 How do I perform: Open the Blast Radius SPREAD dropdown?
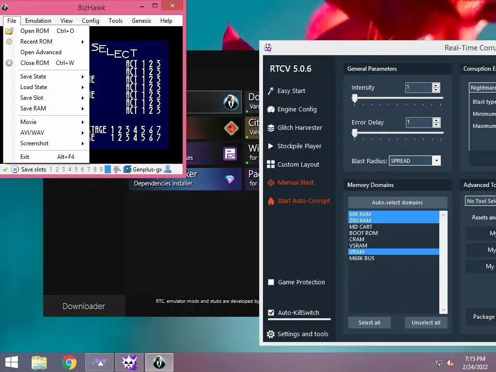(436, 161)
